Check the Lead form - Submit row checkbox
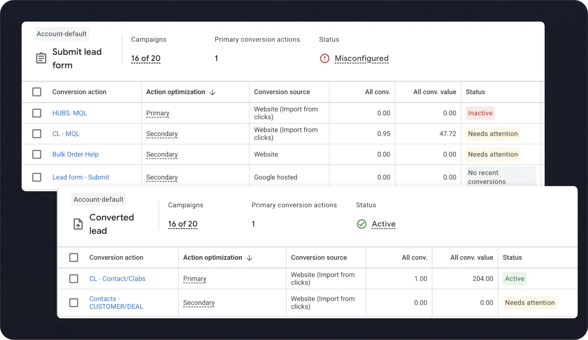Screen dimensions: 588x340 click(x=37, y=177)
